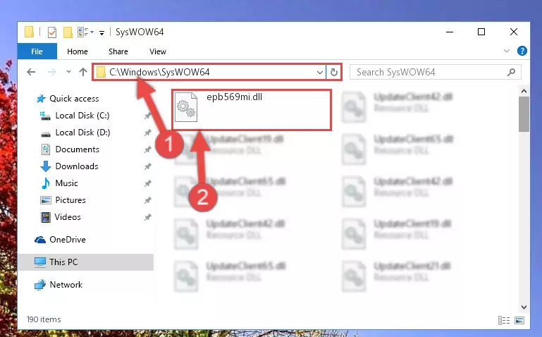Click the search magnifier icon
542x337 pixels.
click(x=511, y=72)
